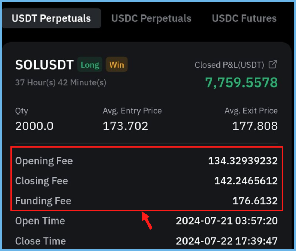Viewport: 296px width, 251px height.
Task: Open the USDC Futures tab
Action: click(244, 18)
